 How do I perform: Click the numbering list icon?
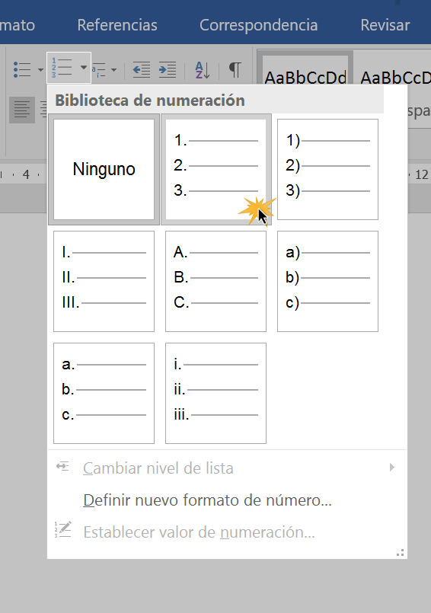pos(62,68)
